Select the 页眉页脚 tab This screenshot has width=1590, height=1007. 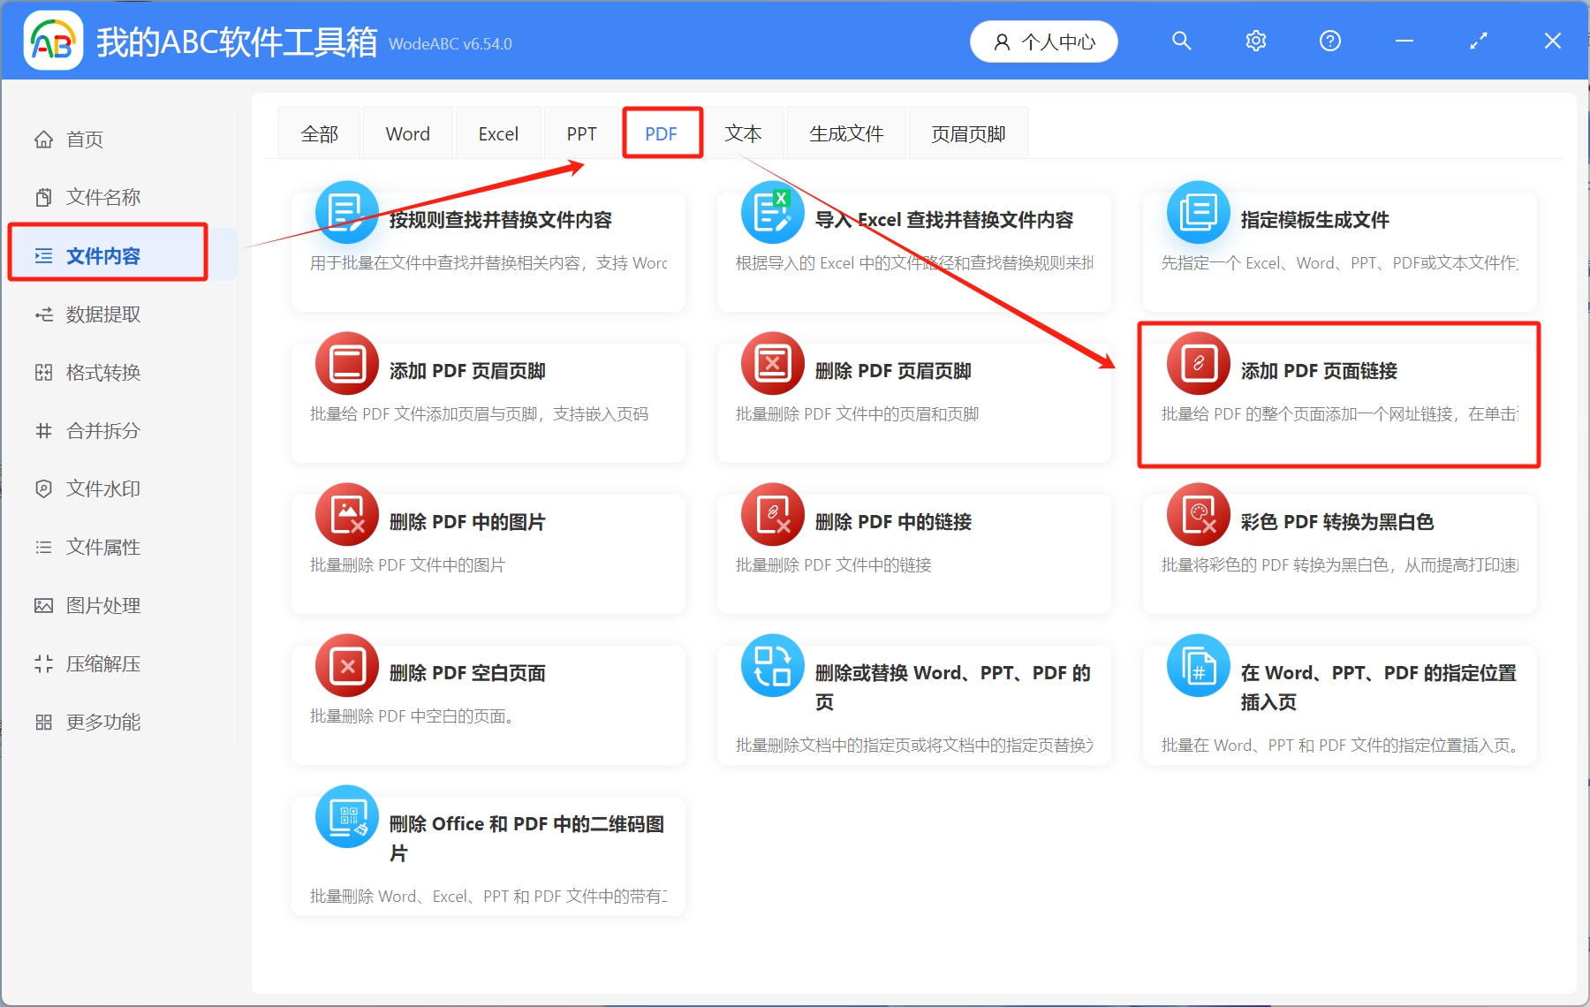967,132
